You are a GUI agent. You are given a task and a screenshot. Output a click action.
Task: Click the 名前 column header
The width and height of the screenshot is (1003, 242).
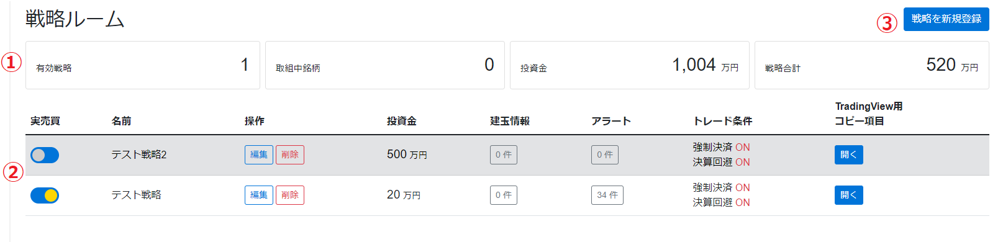click(x=122, y=121)
